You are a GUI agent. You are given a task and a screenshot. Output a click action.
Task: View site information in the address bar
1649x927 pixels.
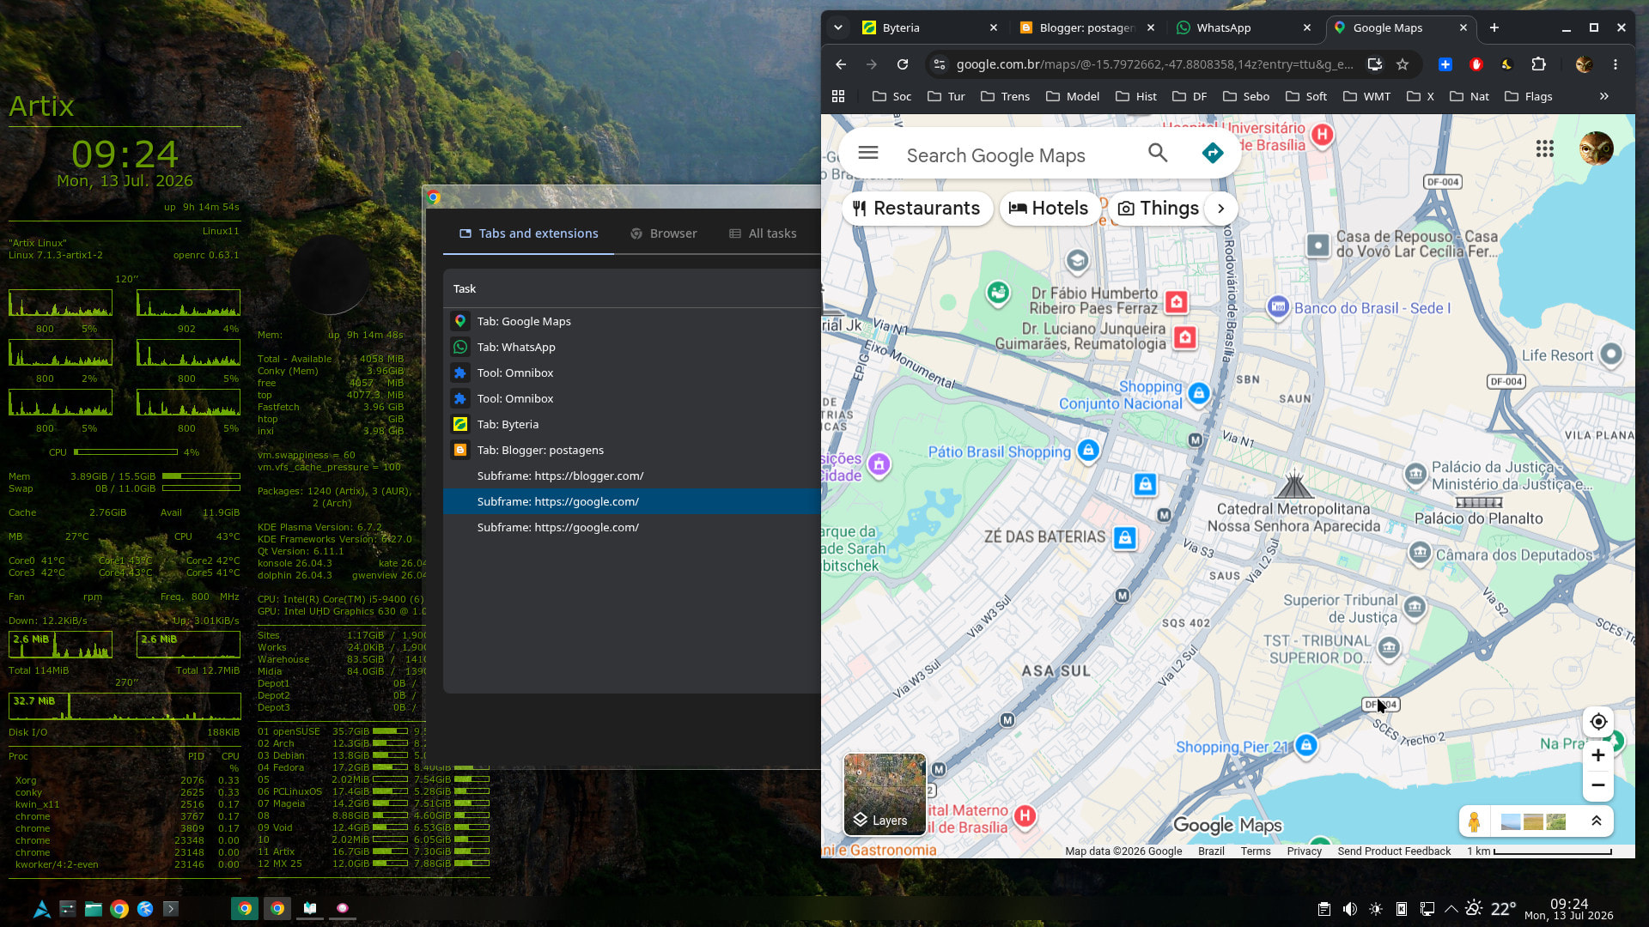[940, 64]
